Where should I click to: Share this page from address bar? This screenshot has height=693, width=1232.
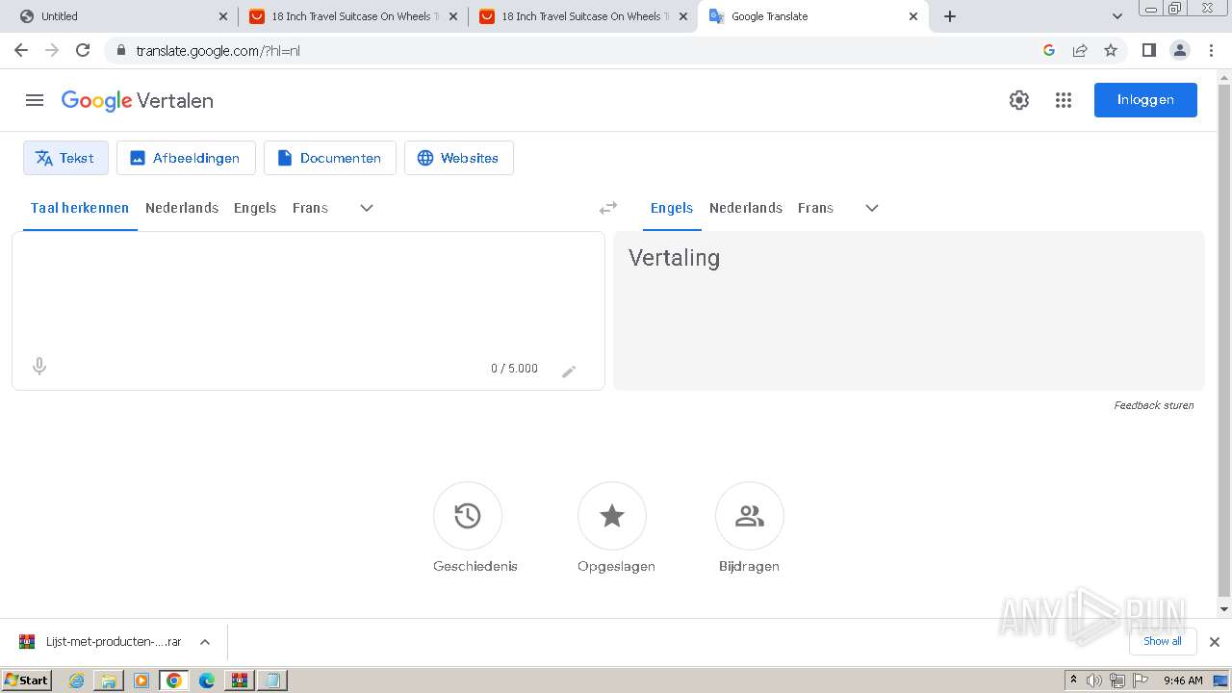pos(1080,50)
